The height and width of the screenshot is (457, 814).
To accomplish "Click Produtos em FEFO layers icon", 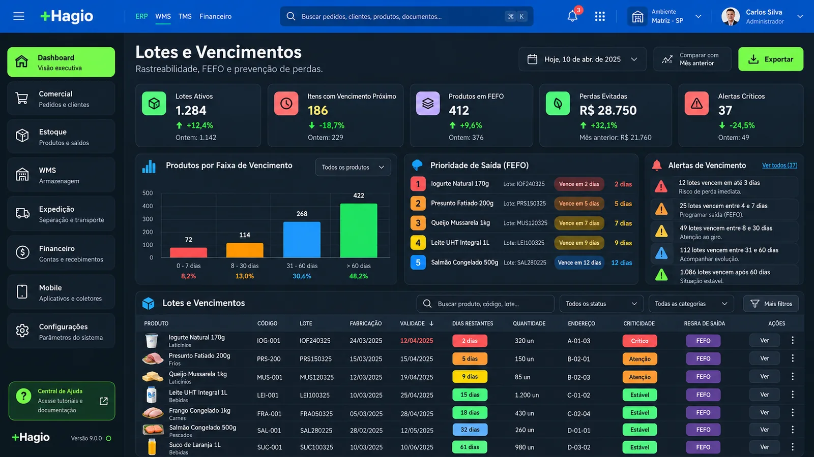I will point(428,104).
